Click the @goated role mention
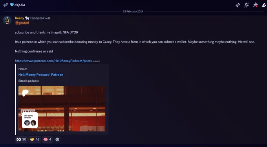The height and width of the screenshot is (147, 267). (22, 23)
